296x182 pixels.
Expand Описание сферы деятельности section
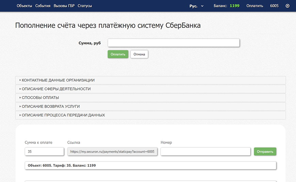(150, 89)
